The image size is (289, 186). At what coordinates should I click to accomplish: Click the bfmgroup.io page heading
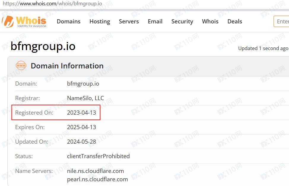[x=43, y=46]
